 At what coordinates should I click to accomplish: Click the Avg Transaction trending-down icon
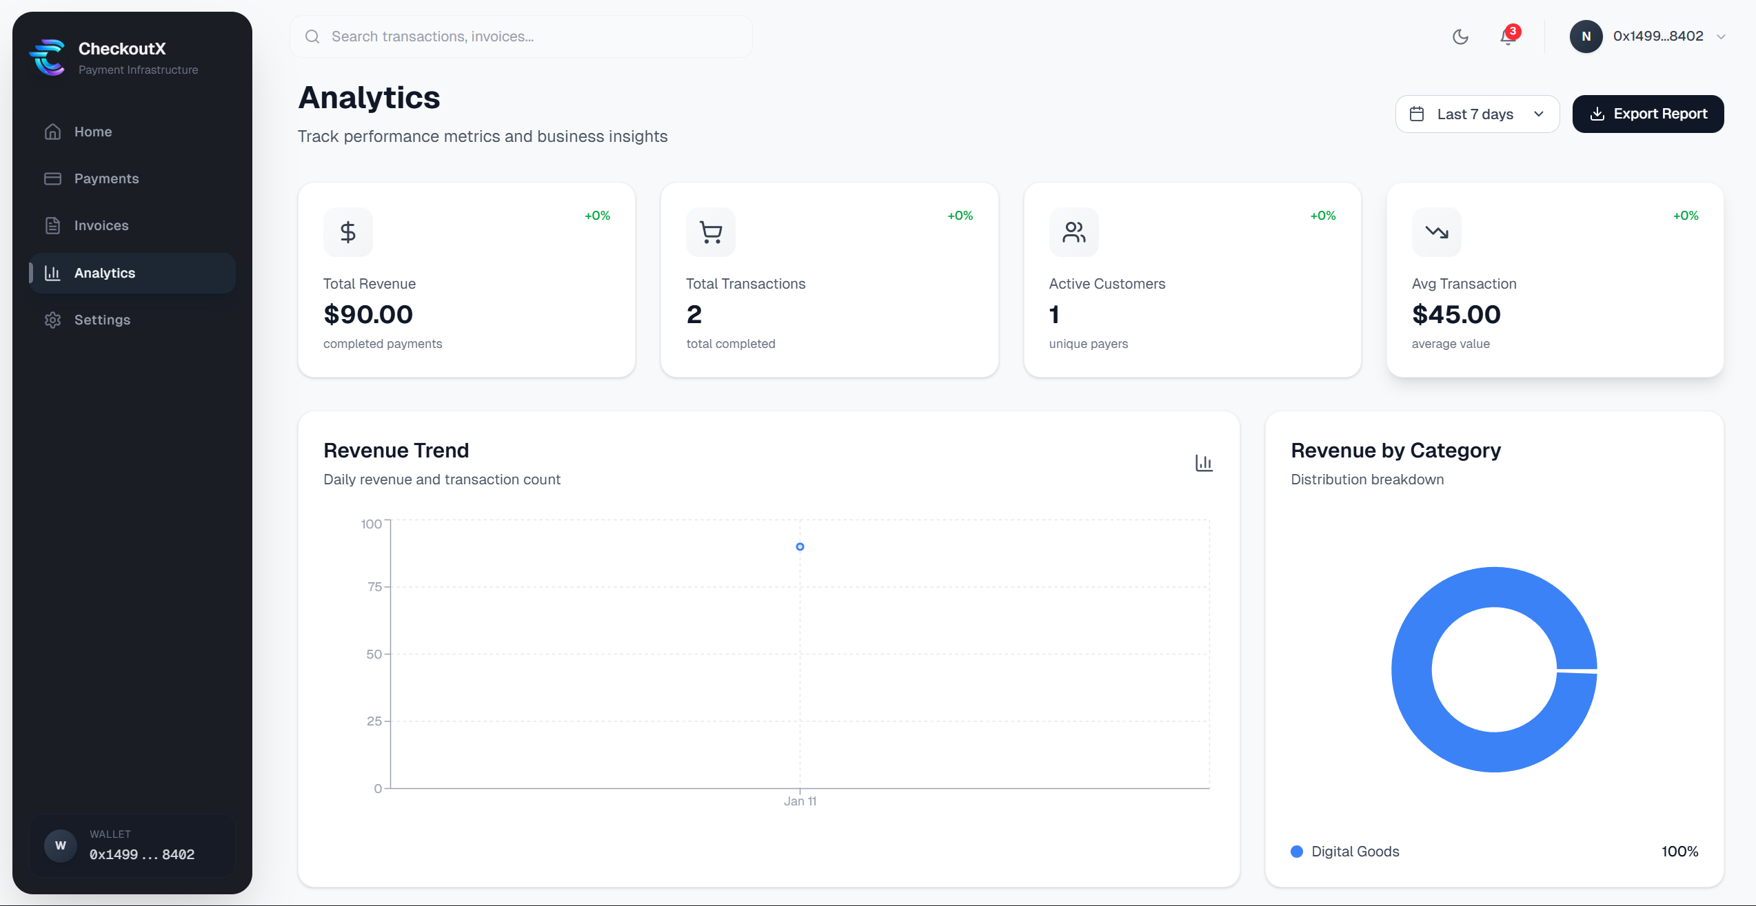click(x=1437, y=232)
